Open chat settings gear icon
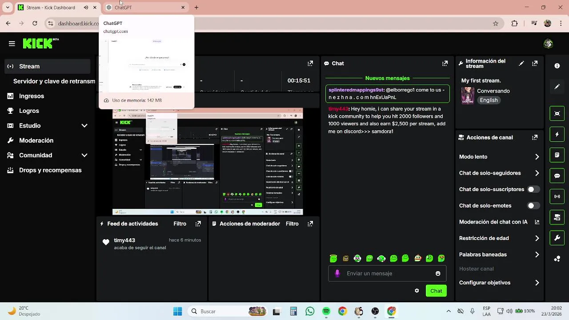 pyautogui.click(x=417, y=291)
